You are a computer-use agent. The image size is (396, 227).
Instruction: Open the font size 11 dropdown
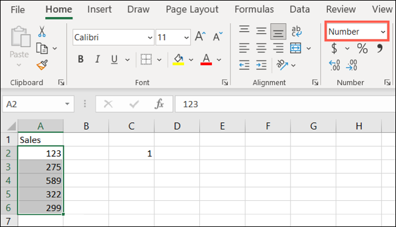(x=186, y=38)
